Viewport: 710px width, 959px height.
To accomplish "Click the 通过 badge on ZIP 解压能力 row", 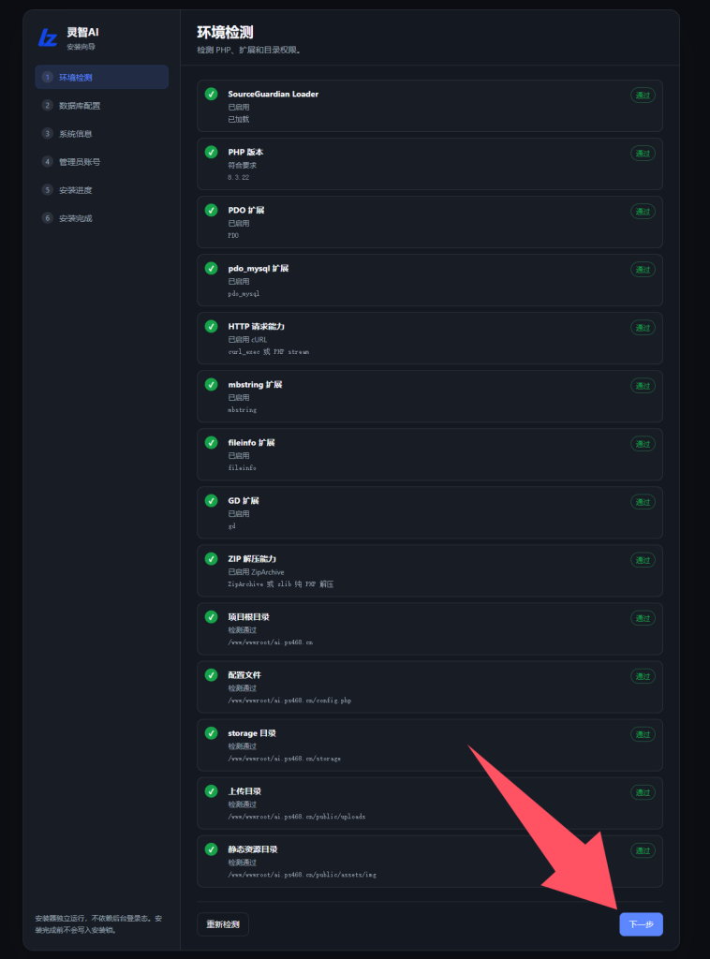I will point(643,560).
